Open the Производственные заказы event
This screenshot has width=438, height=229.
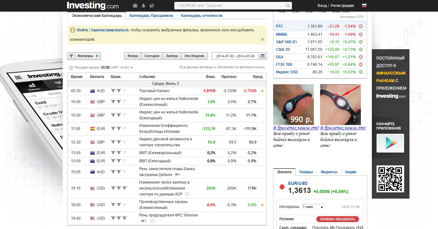pyautogui.click(x=163, y=205)
